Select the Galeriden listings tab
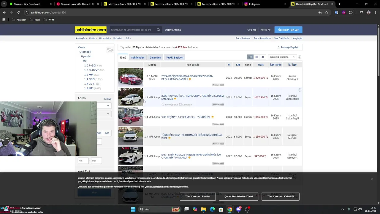380x214 pixels. [x=155, y=57]
